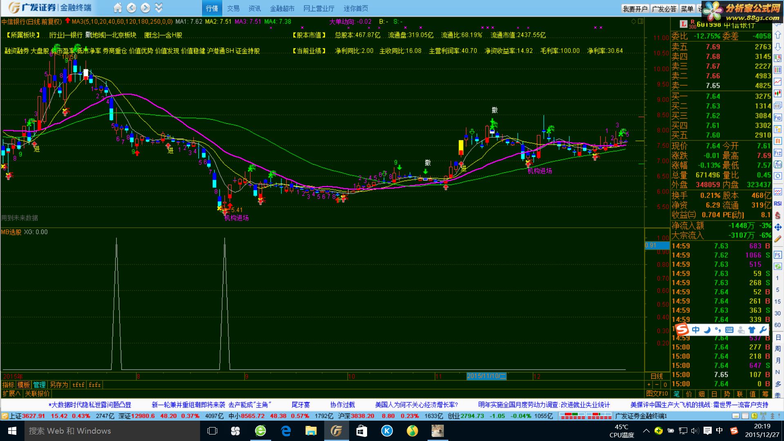Open the 行情 tab
784x441 pixels.
(x=212, y=8)
